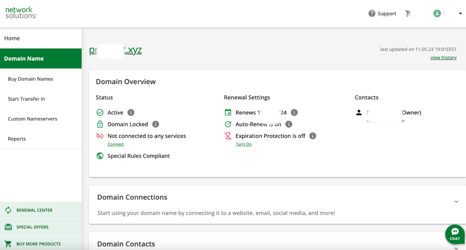Expand the Domain Contacts section
Image resolution: width=466 pixels, height=250 pixels.
click(456, 248)
